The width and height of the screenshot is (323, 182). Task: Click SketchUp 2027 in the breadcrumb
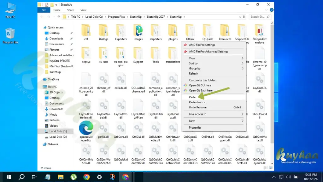coord(156,17)
